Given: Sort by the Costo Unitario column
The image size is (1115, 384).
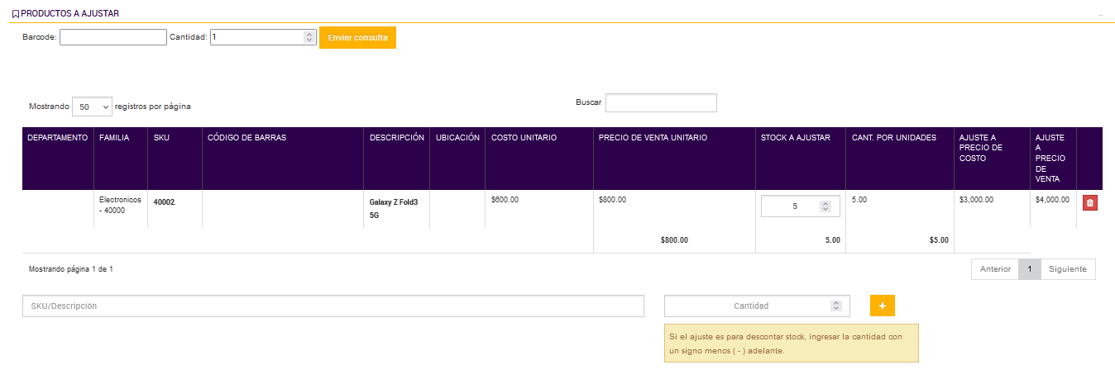Looking at the screenshot, I should click(x=524, y=138).
